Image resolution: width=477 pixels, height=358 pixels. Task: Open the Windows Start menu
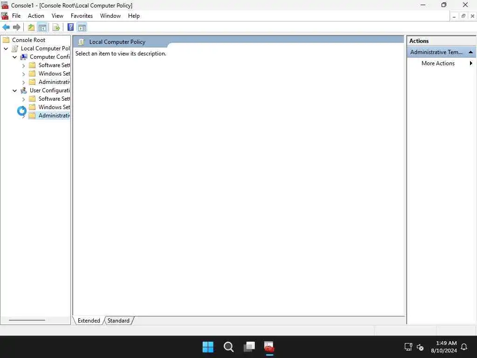pyautogui.click(x=208, y=347)
